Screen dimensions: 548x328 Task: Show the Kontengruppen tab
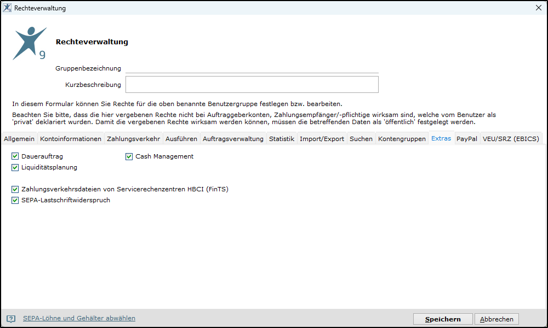coord(402,139)
